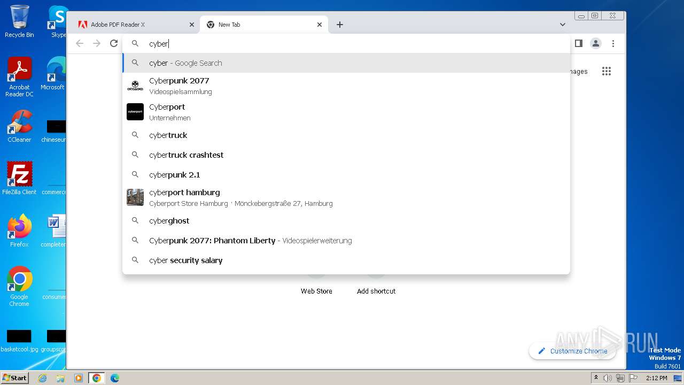The image size is (684, 385).
Task: Show hidden tray icons arrow
Action: (x=596, y=378)
